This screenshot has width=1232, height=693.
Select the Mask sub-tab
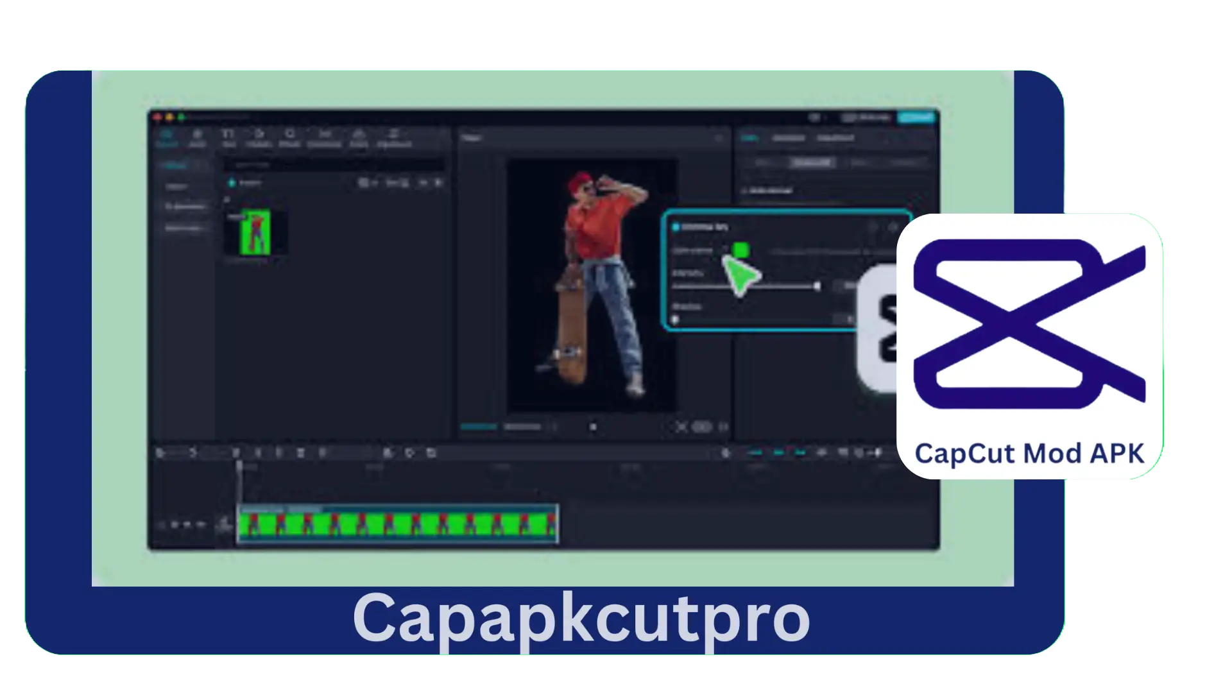859,163
